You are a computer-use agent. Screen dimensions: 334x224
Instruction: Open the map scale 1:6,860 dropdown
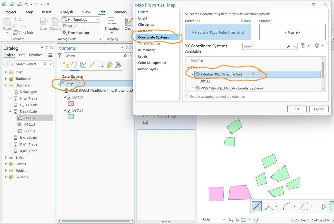point(224,220)
